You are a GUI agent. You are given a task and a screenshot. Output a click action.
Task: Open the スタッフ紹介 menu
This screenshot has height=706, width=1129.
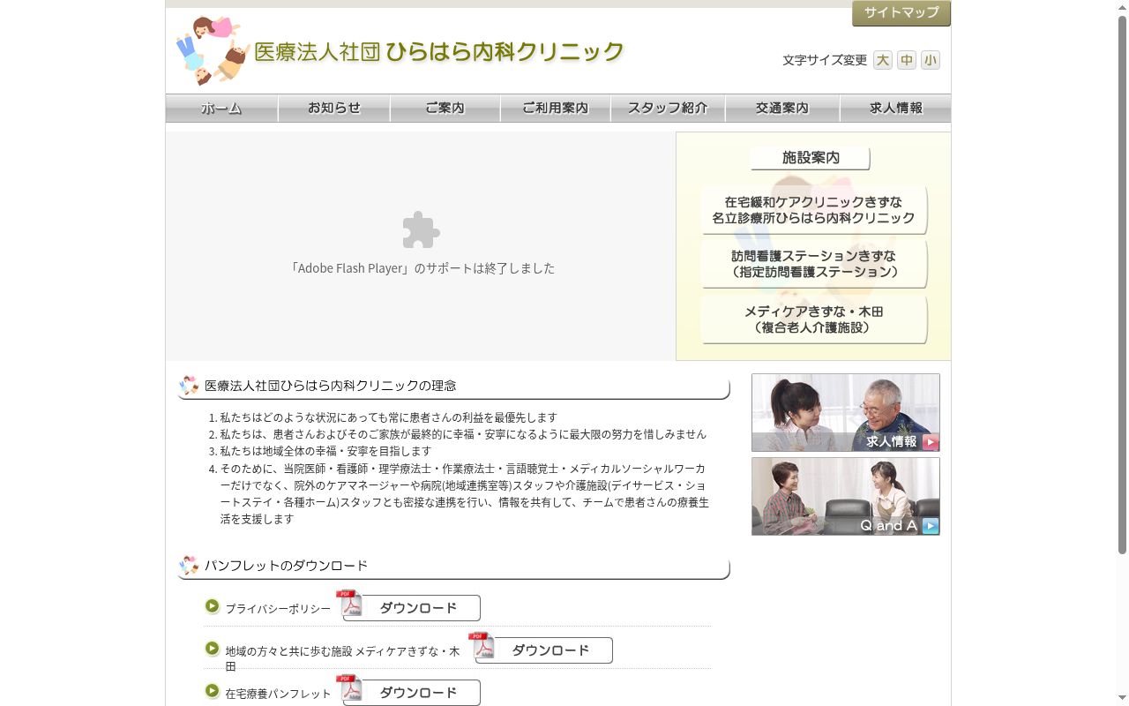668,108
